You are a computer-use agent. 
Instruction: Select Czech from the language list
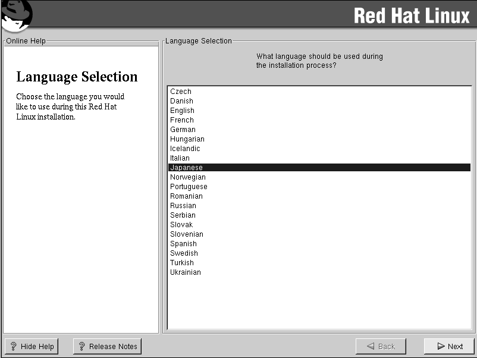point(181,92)
